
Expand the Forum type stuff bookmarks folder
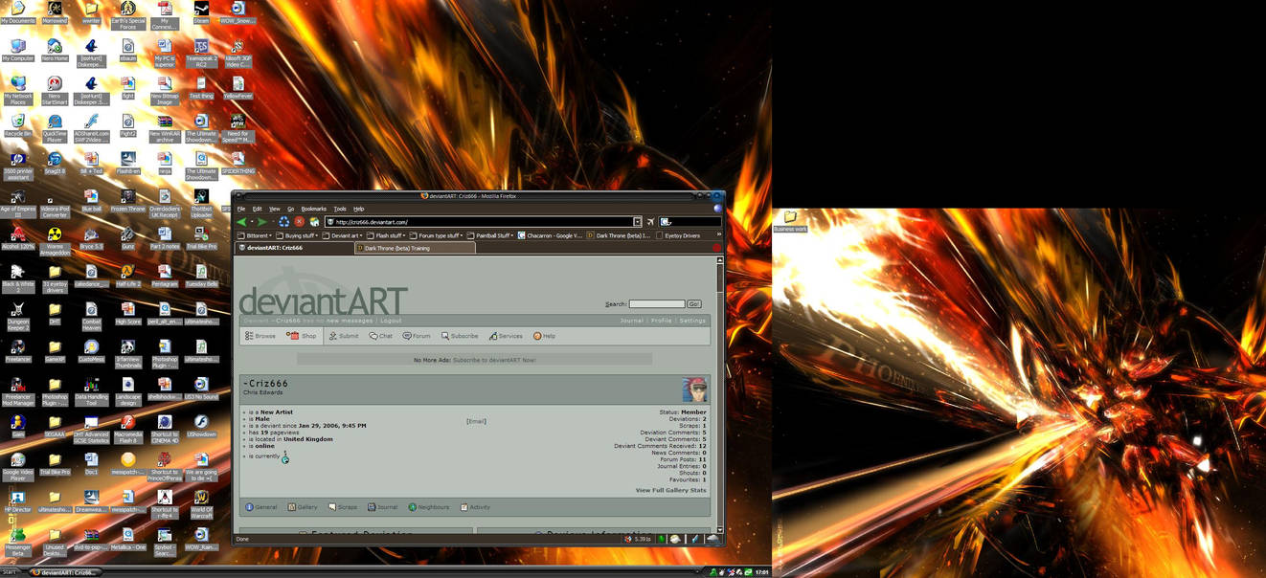(x=437, y=235)
